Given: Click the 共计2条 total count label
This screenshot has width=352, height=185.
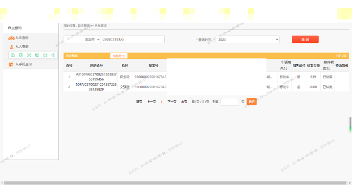Looking at the screenshot, I should tap(341, 56).
